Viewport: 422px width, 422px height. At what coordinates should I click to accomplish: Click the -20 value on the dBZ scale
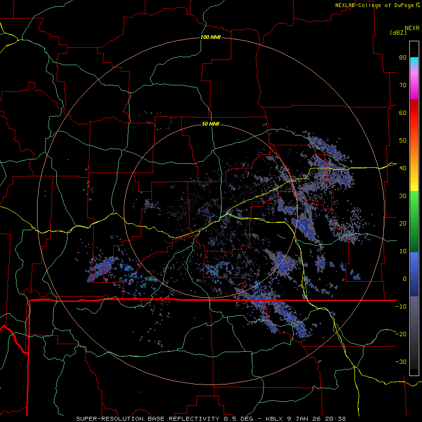click(401, 334)
